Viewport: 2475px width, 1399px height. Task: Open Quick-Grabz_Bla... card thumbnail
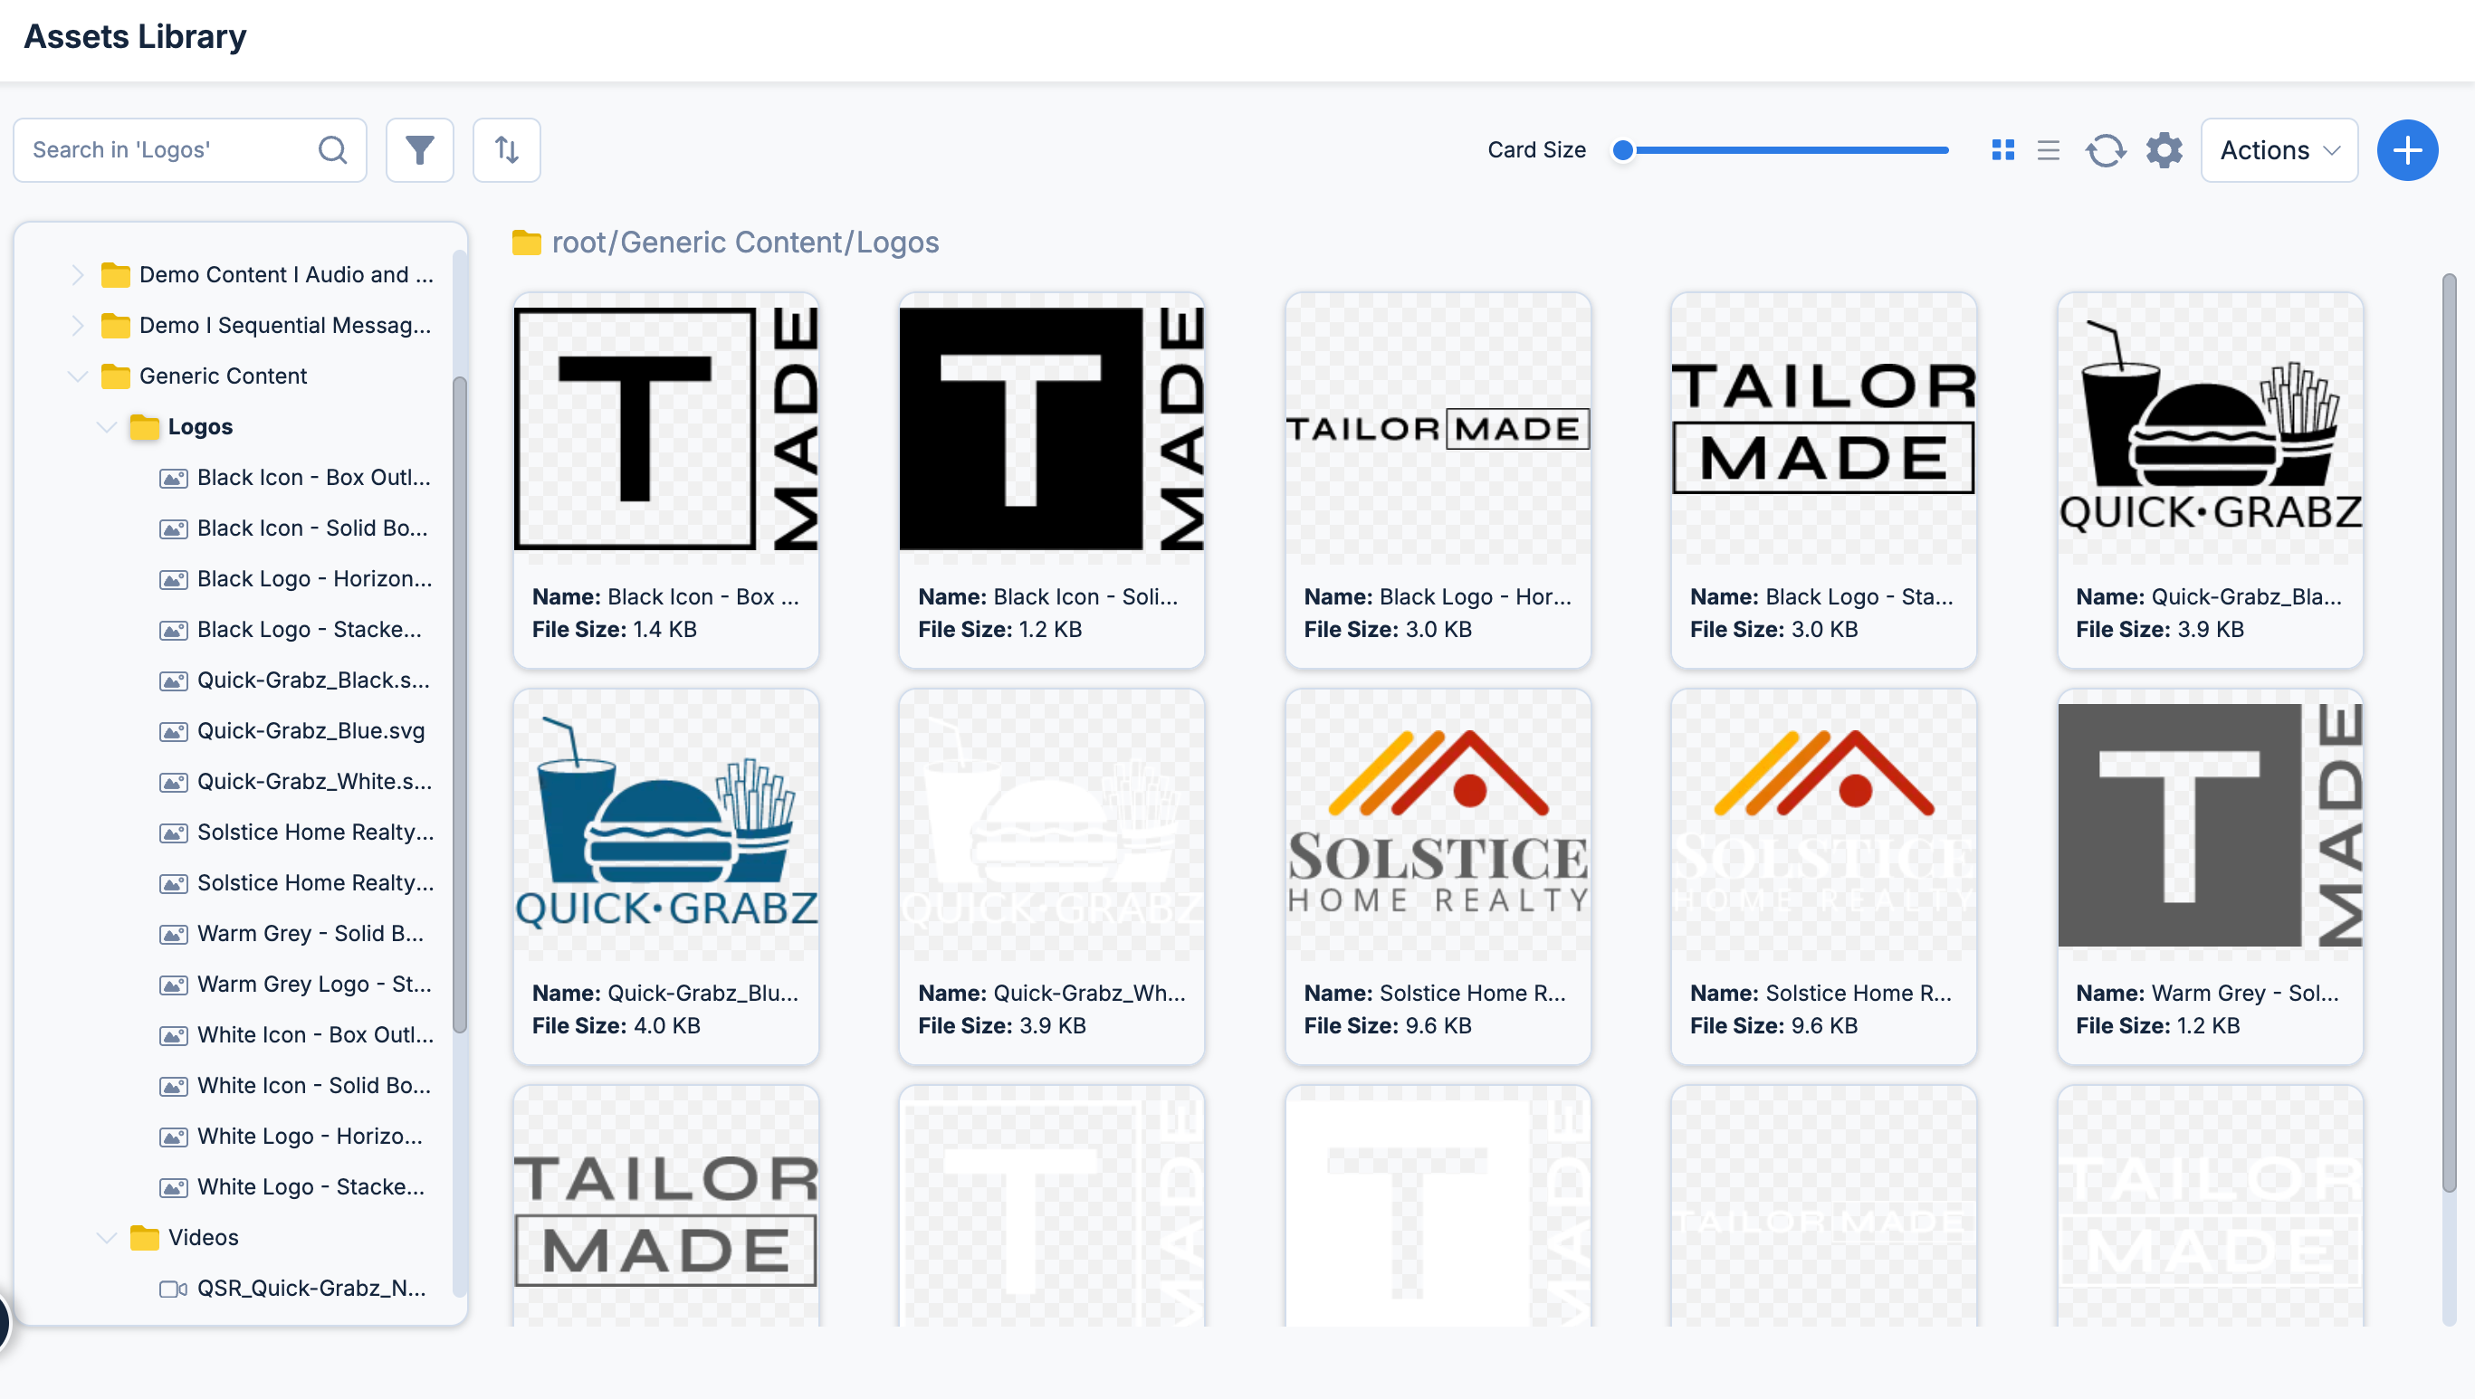pyautogui.click(x=2210, y=429)
